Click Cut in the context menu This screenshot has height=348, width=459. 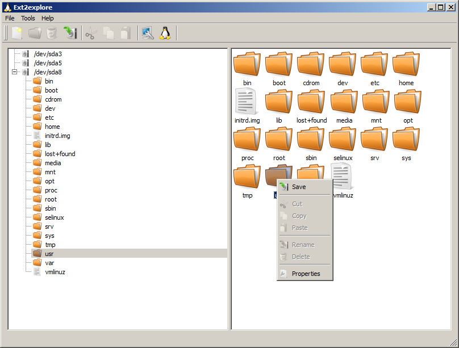coord(304,204)
